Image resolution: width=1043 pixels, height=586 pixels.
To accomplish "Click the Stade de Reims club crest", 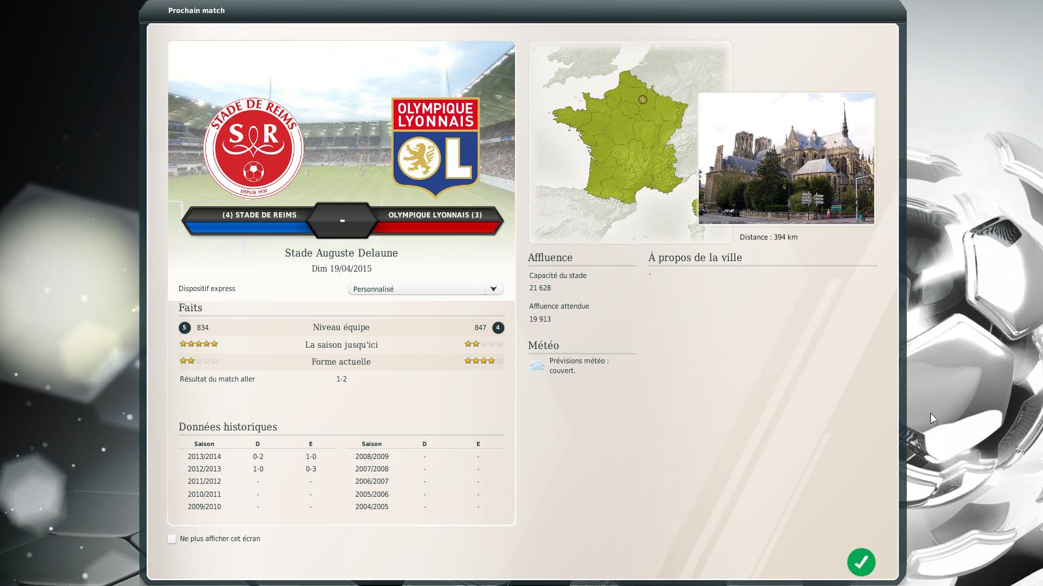I will pyautogui.click(x=253, y=148).
